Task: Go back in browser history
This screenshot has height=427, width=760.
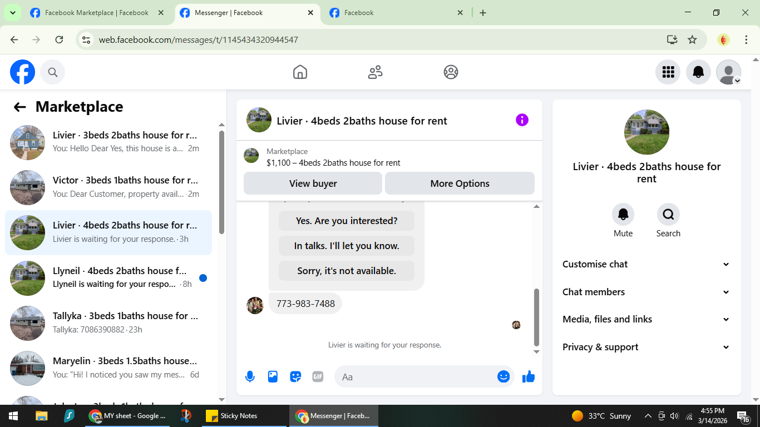Action: (x=14, y=39)
